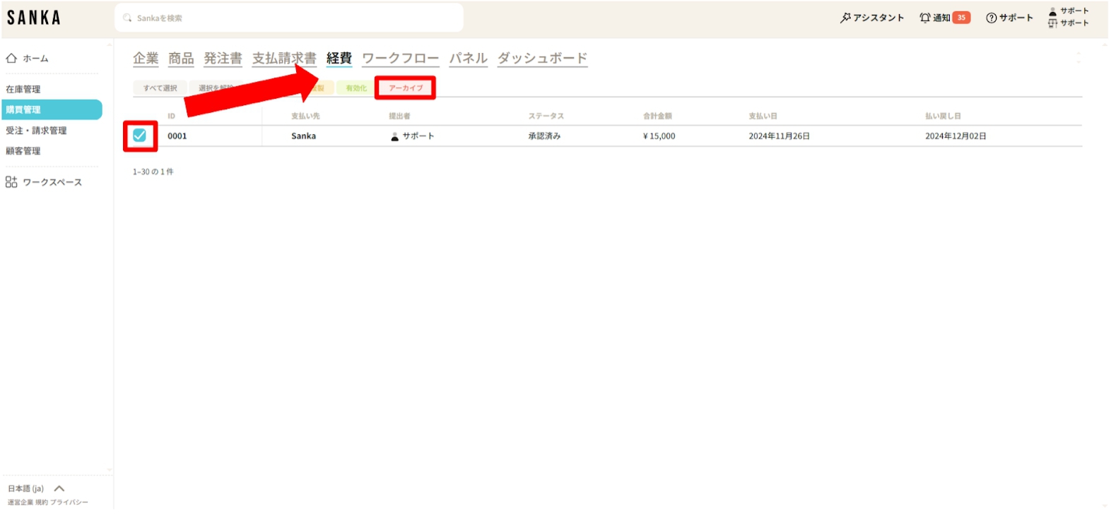Go to ホーム in the sidebar
The width and height of the screenshot is (1111, 515).
[35, 59]
